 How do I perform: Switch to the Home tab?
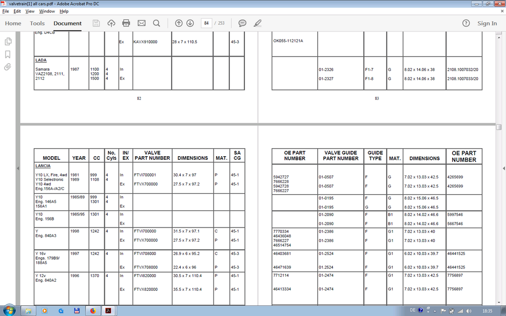pos(13,23)
